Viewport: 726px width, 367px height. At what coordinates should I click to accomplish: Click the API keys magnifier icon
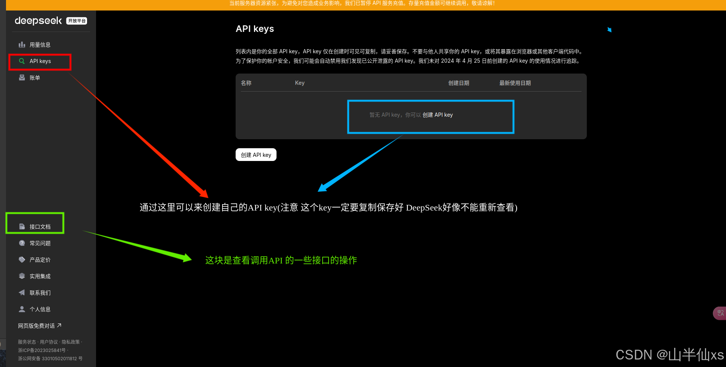22,61
